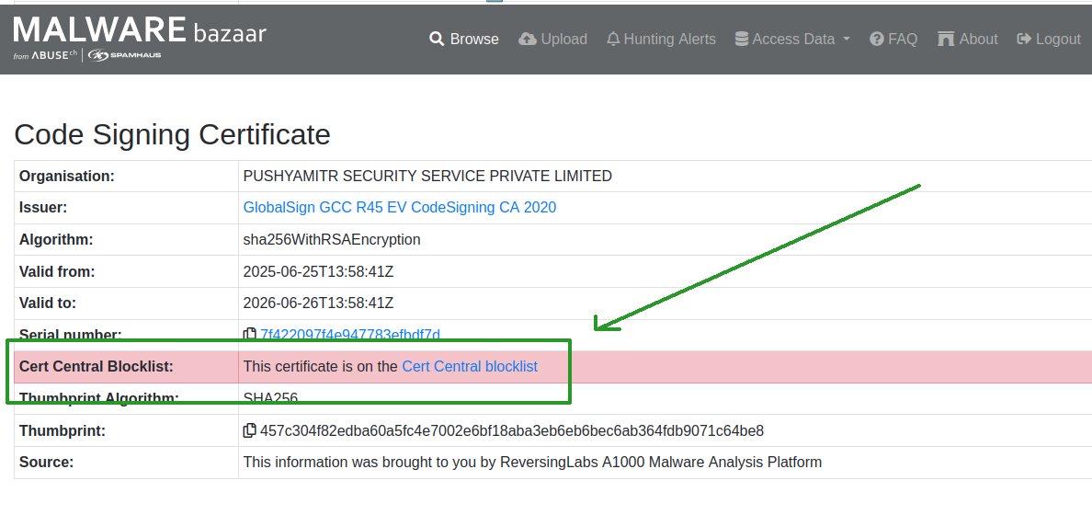Open the Access Data menu

[792, 39]
